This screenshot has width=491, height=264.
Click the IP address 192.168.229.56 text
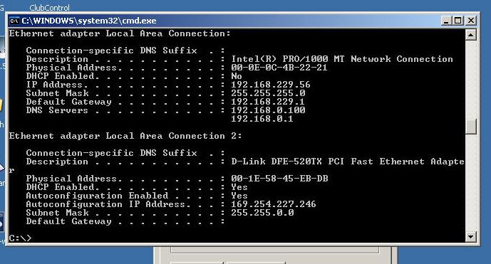271,85
